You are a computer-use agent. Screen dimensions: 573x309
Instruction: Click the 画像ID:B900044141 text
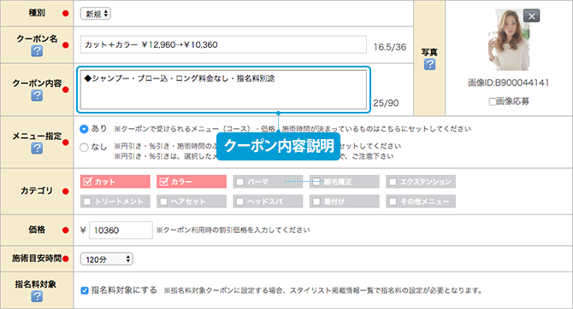click(x=508, y=83)
